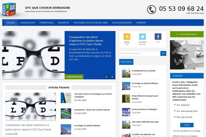Open recent article title 'Comparateur des devis d'opticiens'
The height and width of the screenshot is (137, 206).
[28, 127]
